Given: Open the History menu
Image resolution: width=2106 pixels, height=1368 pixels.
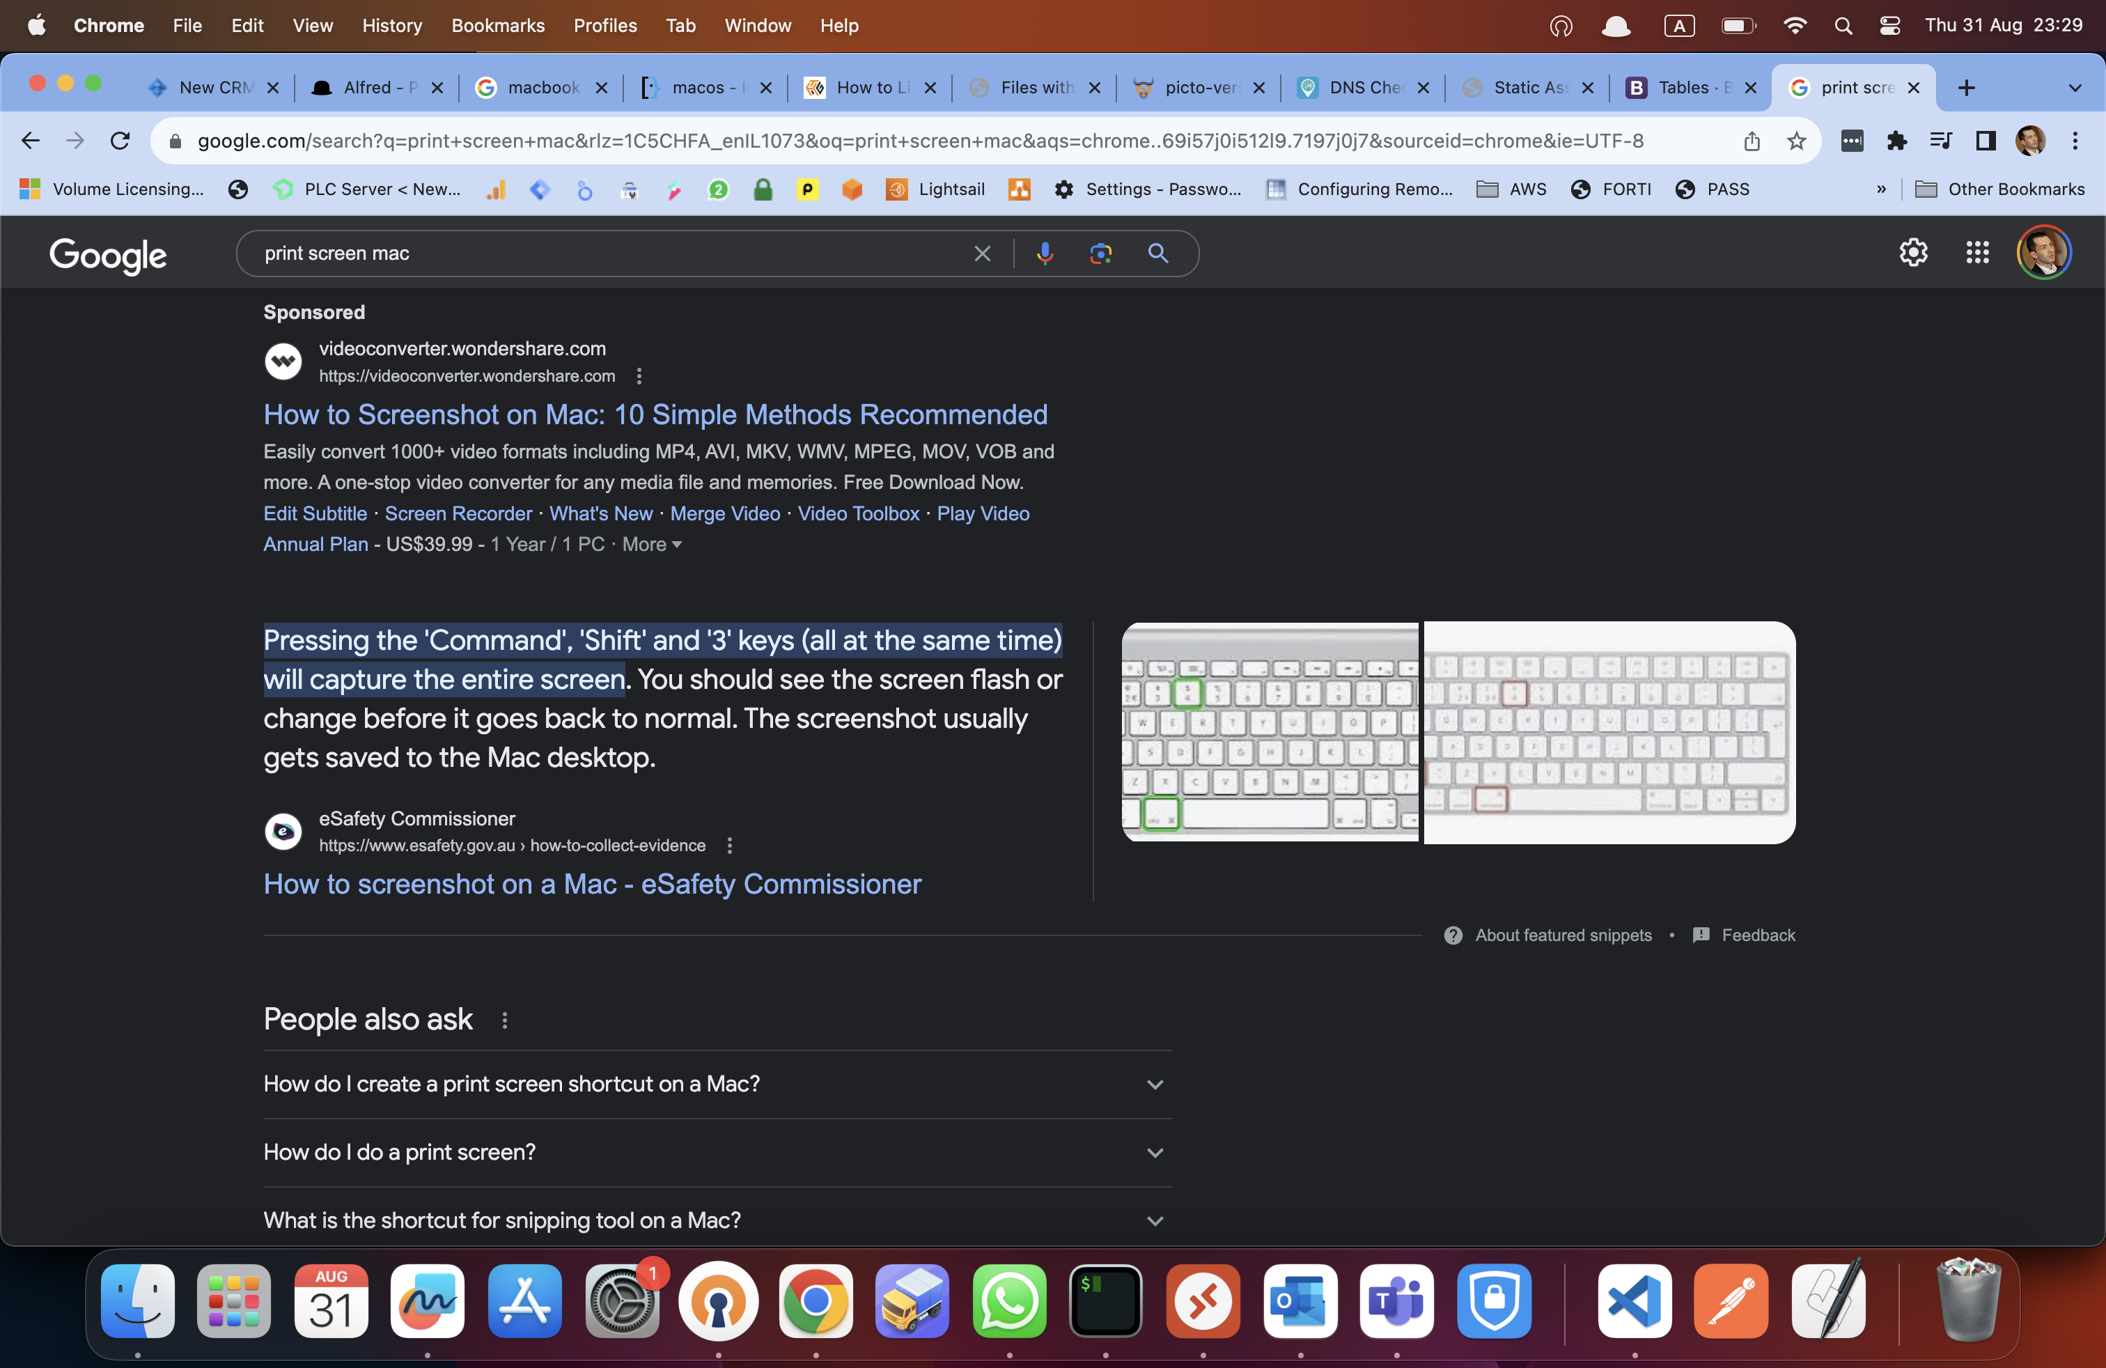Looking at the screenshot, I should 391,26.
